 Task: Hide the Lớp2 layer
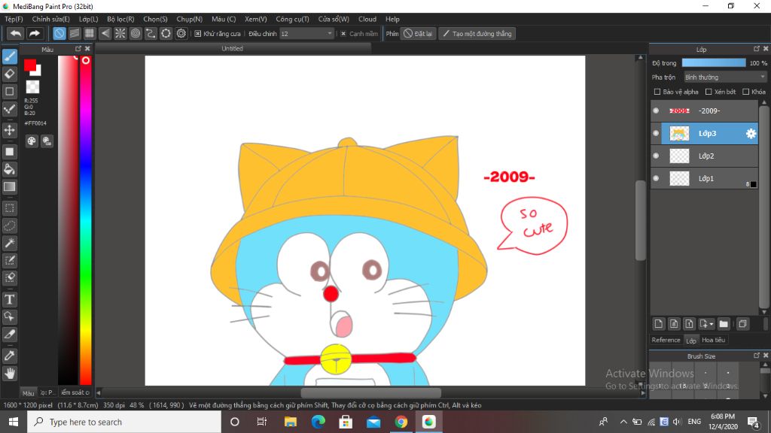point(656,156)
